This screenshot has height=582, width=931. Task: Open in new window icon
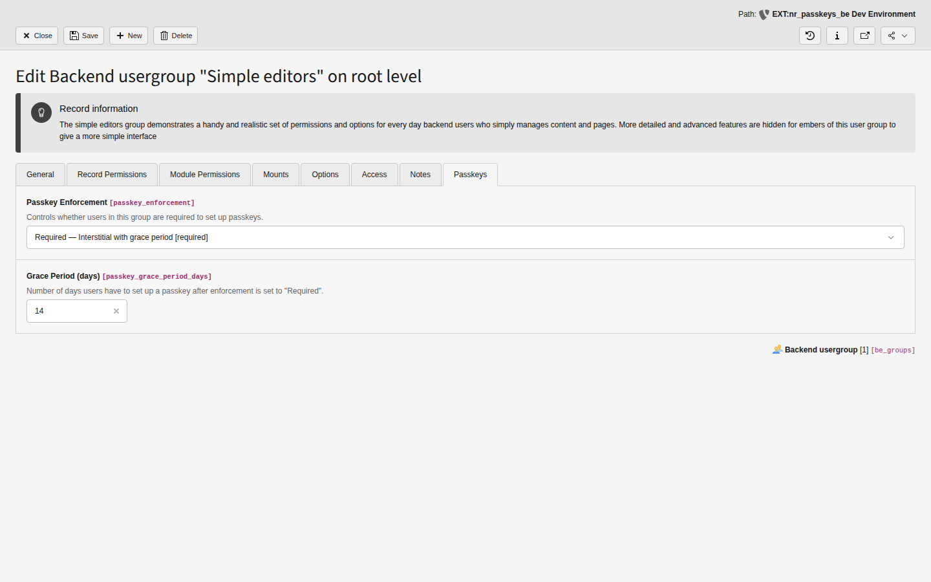coord(864,36)
